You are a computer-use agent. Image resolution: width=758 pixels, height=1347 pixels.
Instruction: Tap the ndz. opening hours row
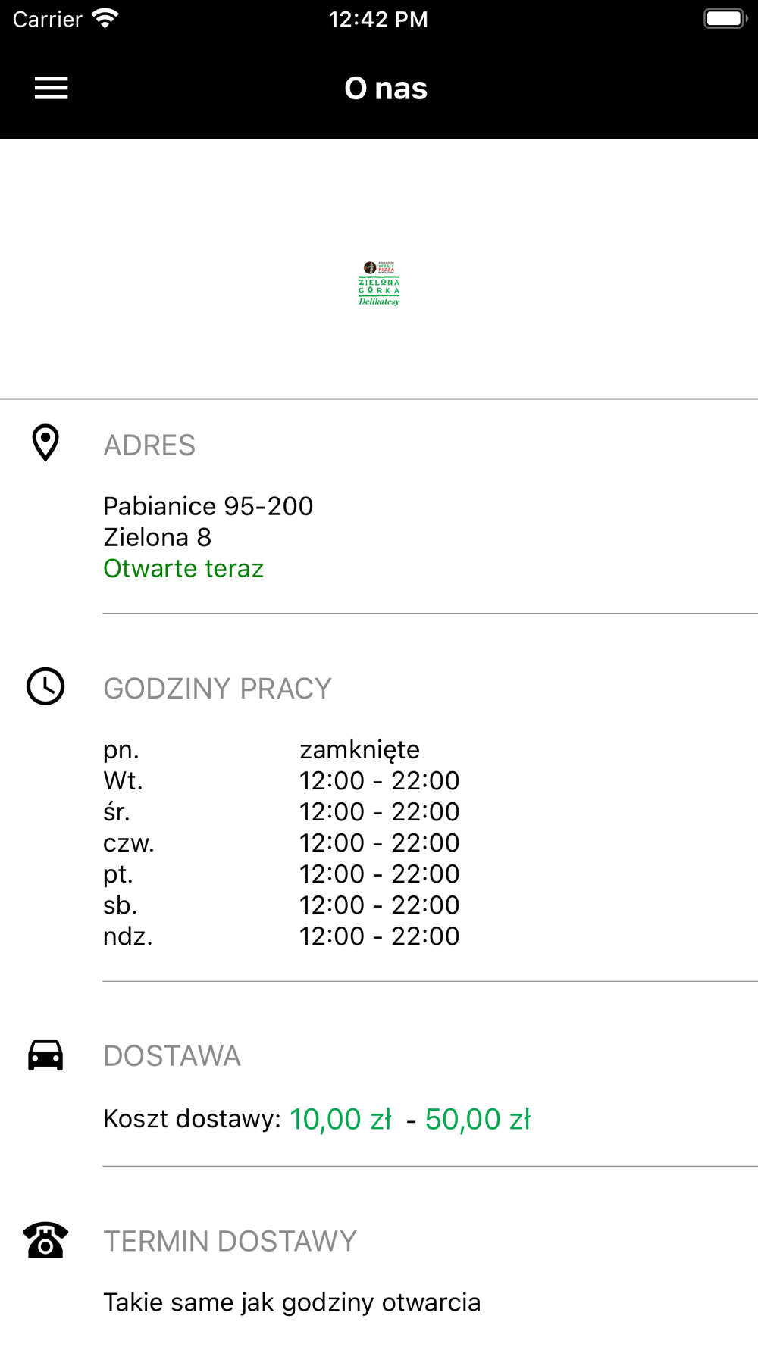click(281, 936)
